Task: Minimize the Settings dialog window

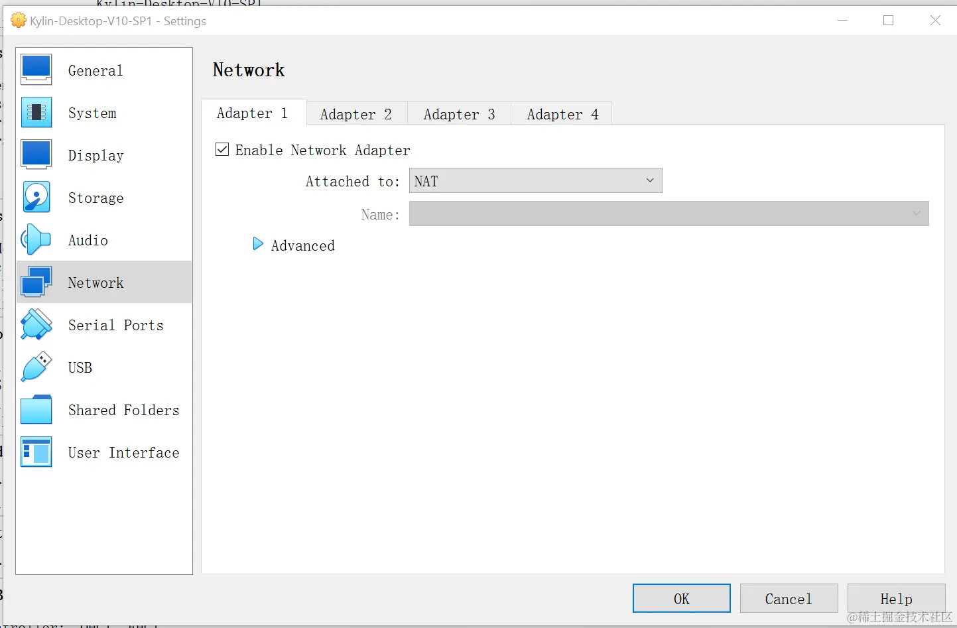Action: tap(842, 21)
